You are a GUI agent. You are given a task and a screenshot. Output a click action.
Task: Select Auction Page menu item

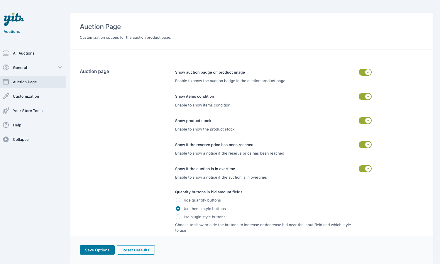pyautogui.click(x=33, y=82)
